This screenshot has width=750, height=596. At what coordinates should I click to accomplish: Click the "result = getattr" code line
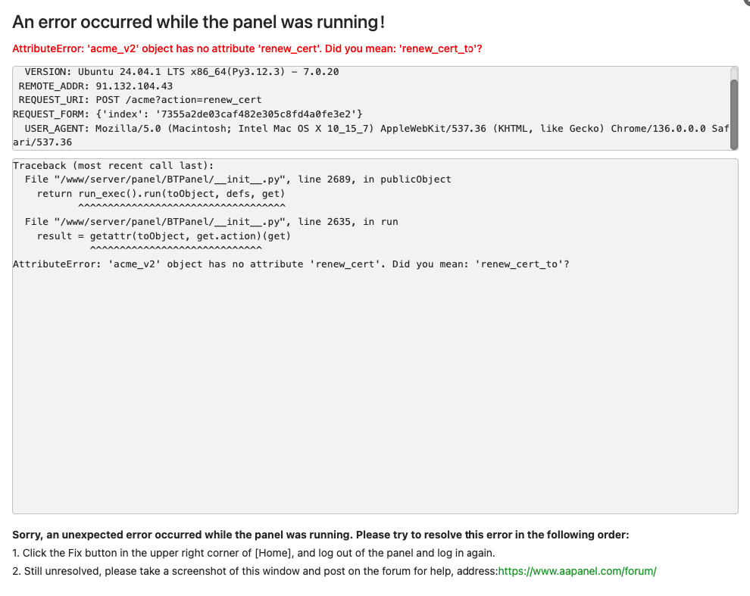click(x=164, y=236)
